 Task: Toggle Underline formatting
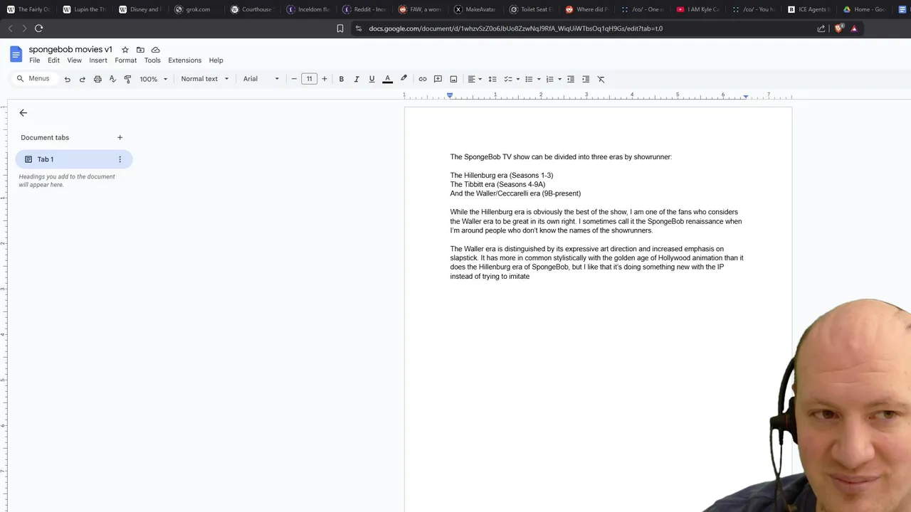[372, 79]
